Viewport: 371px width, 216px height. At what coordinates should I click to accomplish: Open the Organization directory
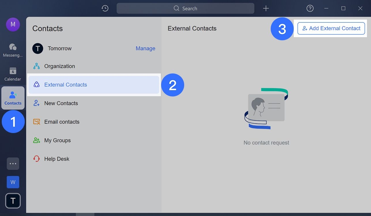tap(59, 66)
